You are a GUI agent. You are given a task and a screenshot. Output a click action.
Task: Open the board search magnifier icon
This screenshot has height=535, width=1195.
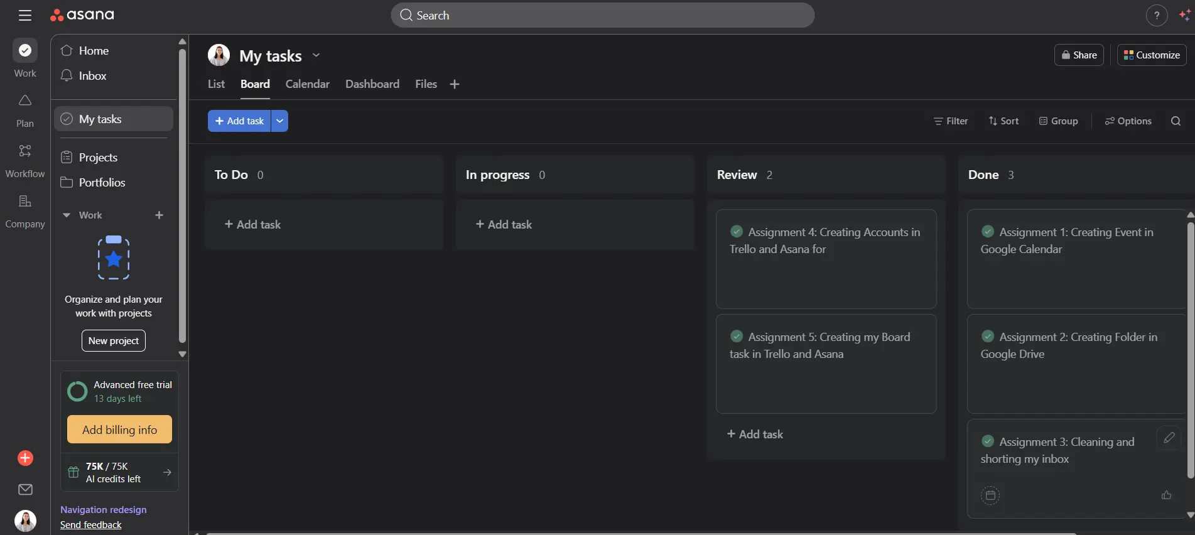[x=1176, y=121]
